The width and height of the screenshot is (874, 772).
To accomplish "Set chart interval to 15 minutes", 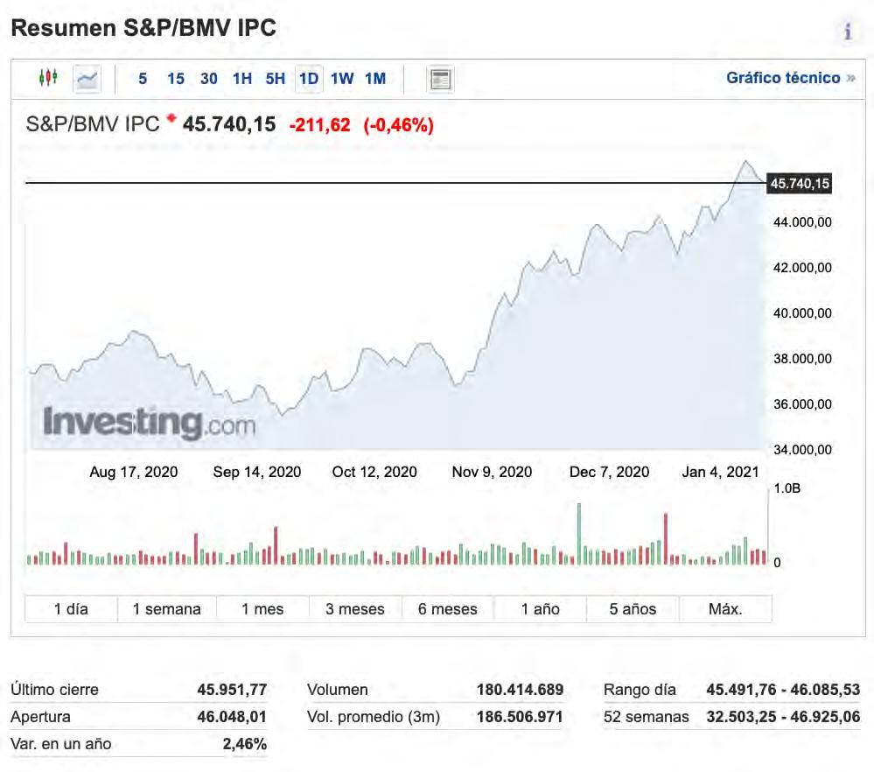I will coord(176,79).
